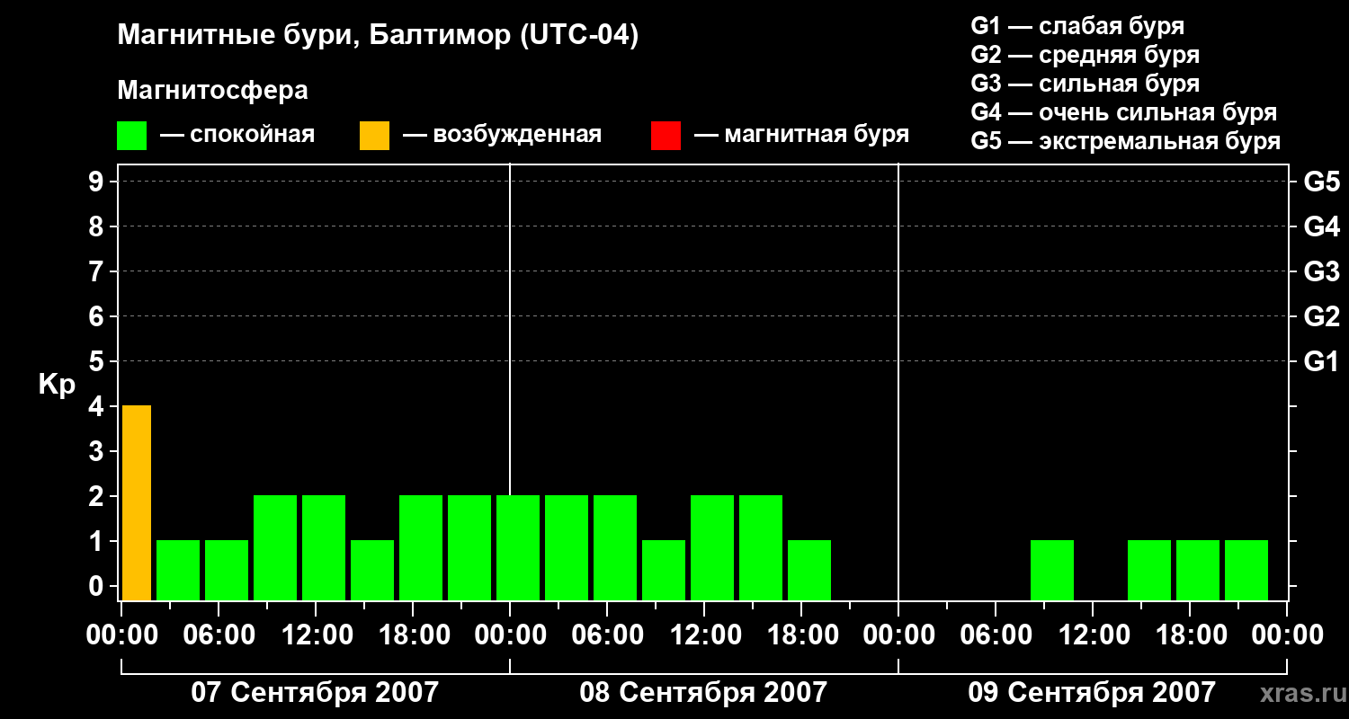Click '18:00' time label above 09 Сентября
1349x719 pixels.
[x=1190, y=635]
